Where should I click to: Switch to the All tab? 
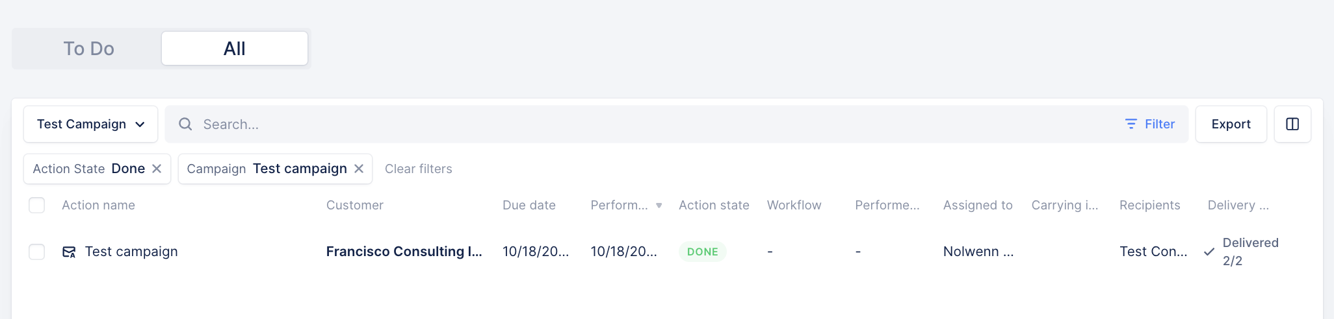[x=234, y=49]
